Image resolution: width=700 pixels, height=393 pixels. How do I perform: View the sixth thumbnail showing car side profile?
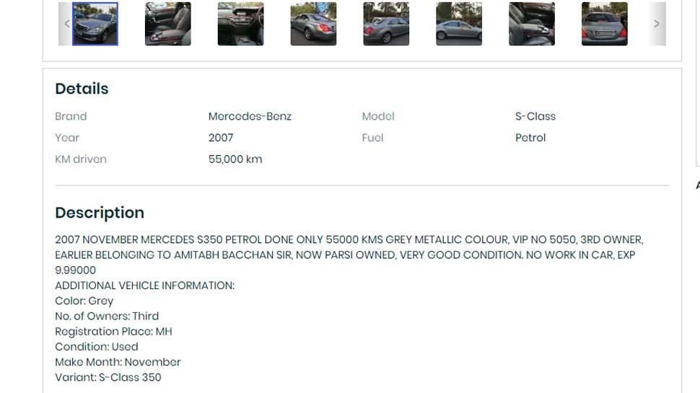(x=459, y=24)
